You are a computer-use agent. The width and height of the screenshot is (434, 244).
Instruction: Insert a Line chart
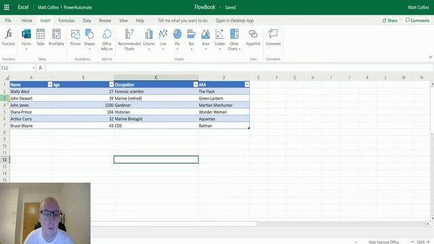163,39
